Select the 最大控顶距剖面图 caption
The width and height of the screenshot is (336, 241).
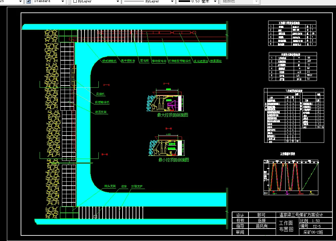[173, 115]
